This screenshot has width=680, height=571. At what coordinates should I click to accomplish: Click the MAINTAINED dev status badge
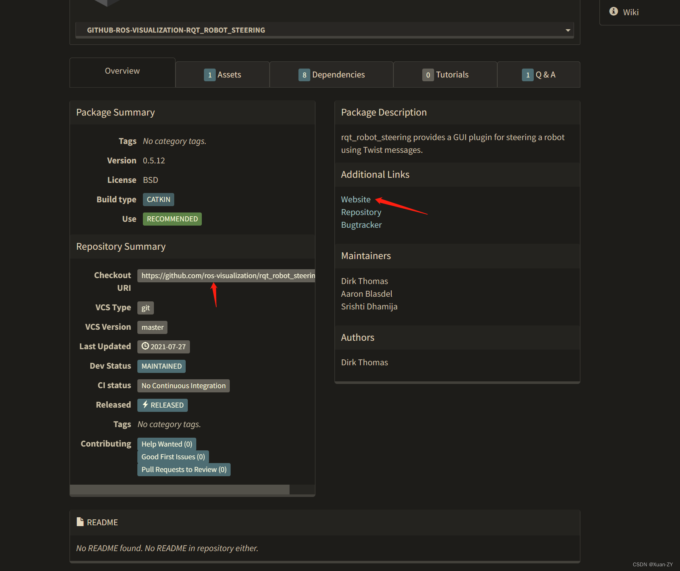(x=162, y=366)
